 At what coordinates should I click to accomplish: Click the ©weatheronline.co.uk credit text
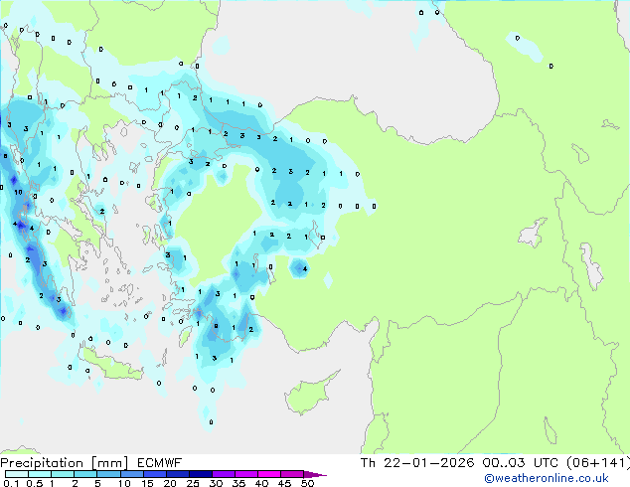tap(547, 478)
